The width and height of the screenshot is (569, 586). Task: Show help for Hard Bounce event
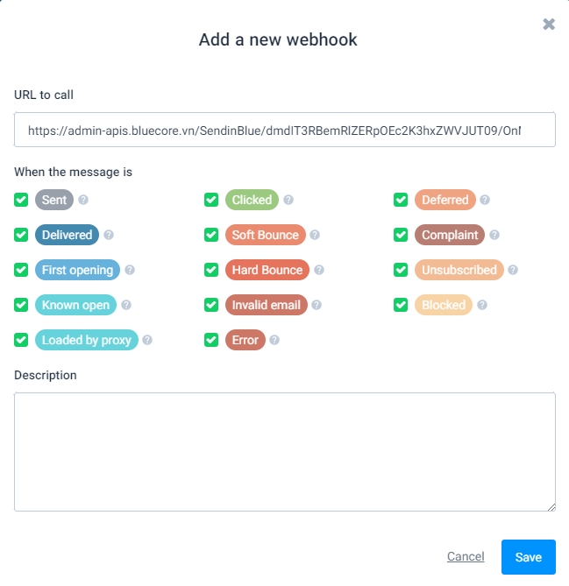pos(317,270)
